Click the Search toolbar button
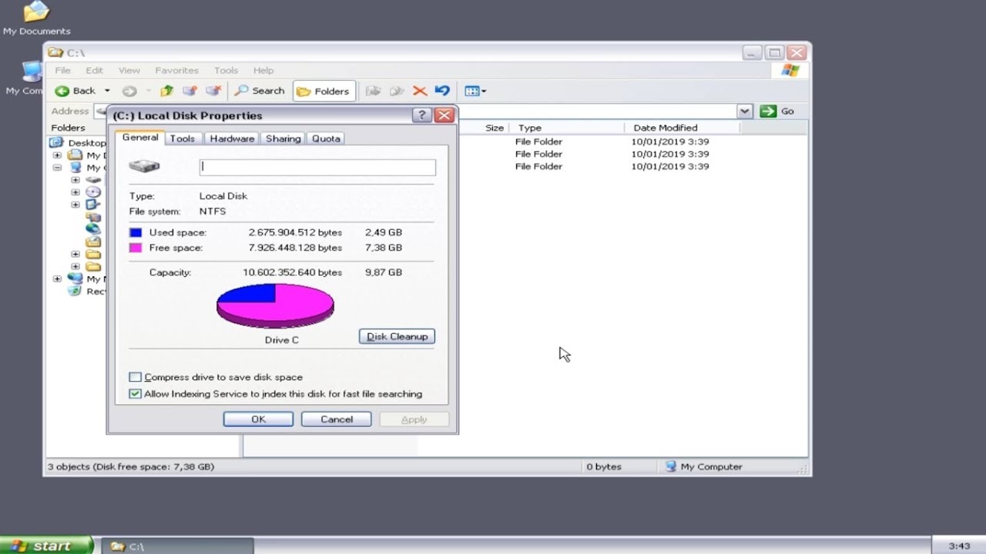The image size is (986, 554). (260, 91)
